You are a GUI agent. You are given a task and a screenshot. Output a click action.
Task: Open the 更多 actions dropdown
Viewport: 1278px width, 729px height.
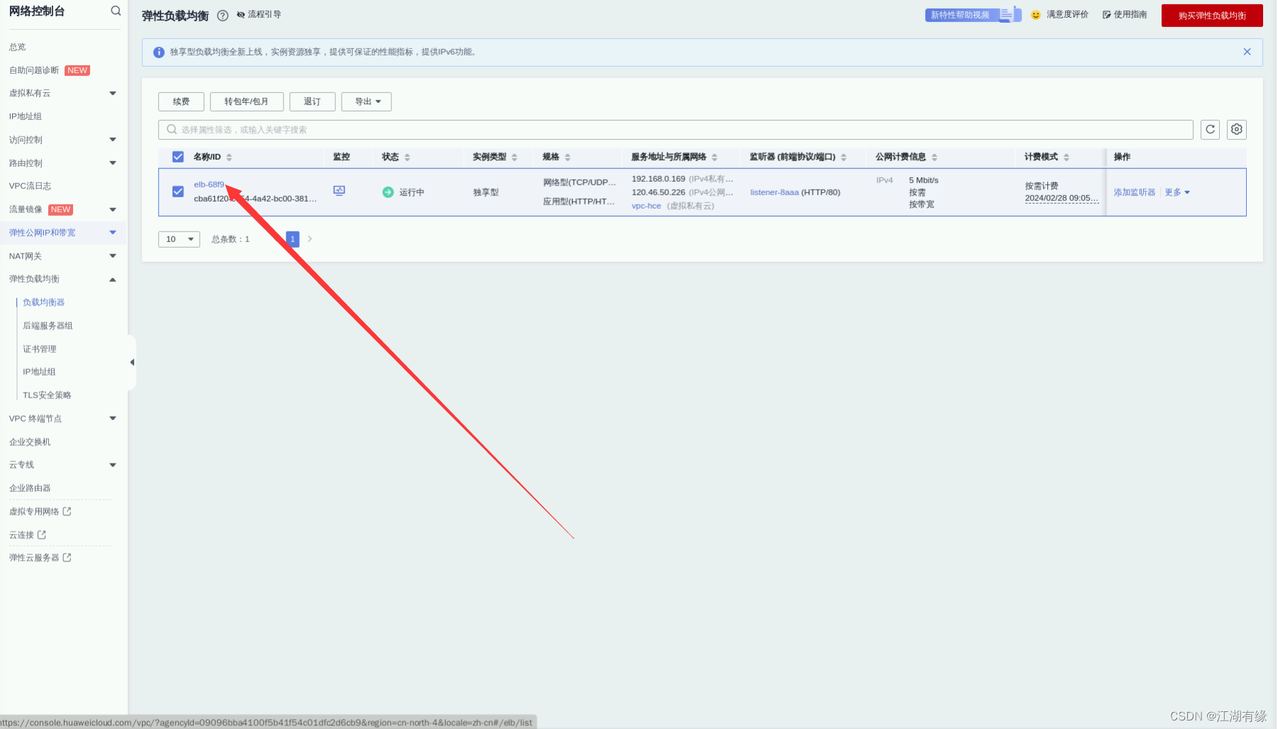pyautogui.click(x=1177, y=192)
